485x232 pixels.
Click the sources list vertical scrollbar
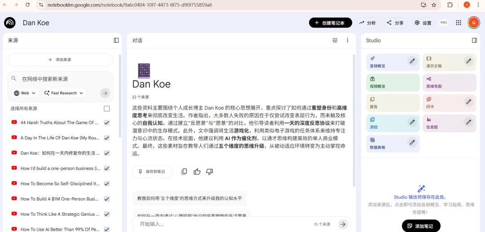pos(120,96)
